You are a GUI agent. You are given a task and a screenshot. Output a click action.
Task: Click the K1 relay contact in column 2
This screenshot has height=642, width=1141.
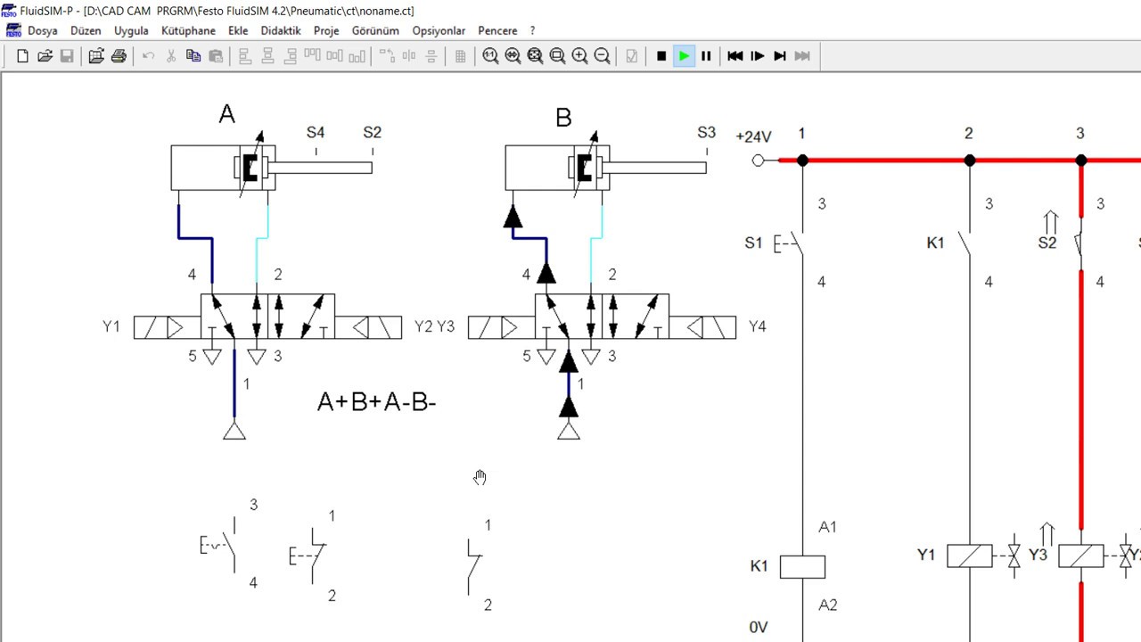click(x=965, y=243)
